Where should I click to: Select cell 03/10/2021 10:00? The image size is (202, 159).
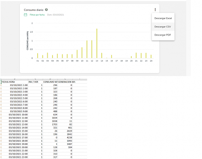pyautogui.click(x=15, y=115)
